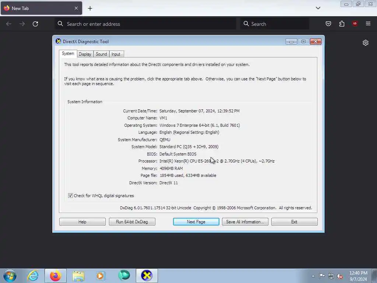Viewport: 377px width, 283px height.
Task: Click the uBlock Origin toolbar icon
Action: tap(355, 24)
